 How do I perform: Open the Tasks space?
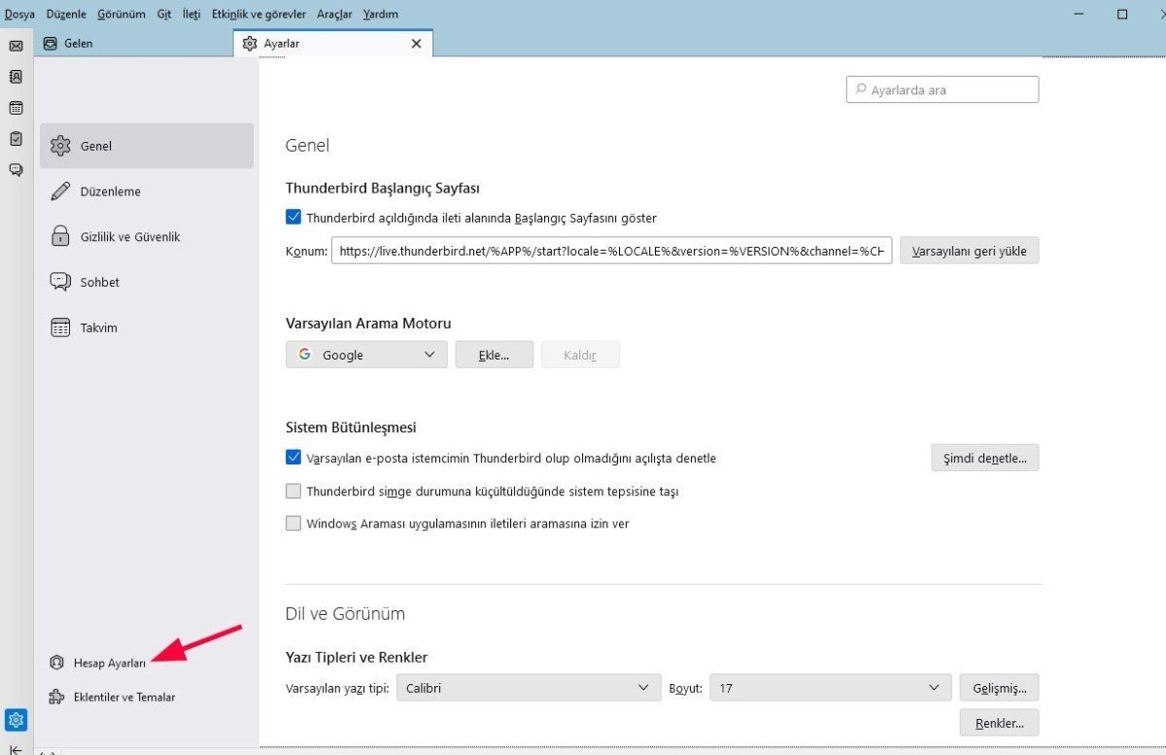(16, 139)
